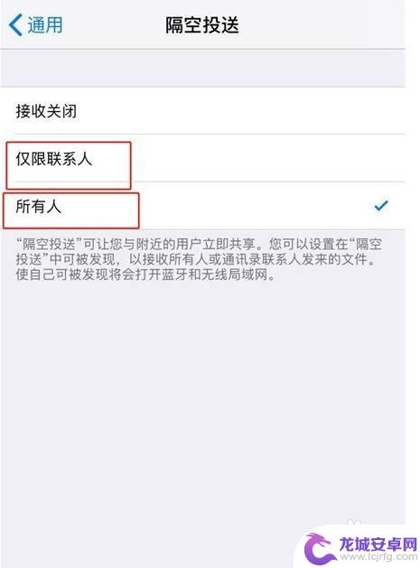Click the blank gray area below the description

(x=202, y=398)
